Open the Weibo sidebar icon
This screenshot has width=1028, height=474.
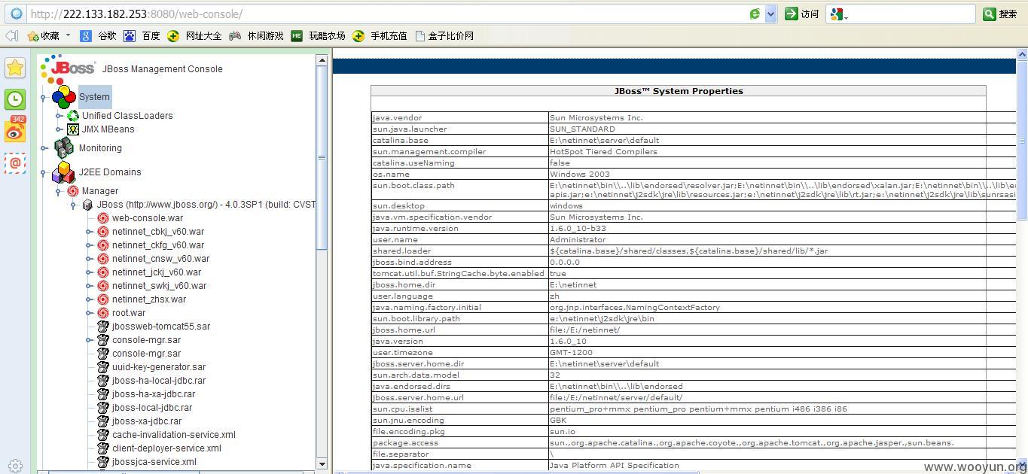pos(15,131)
